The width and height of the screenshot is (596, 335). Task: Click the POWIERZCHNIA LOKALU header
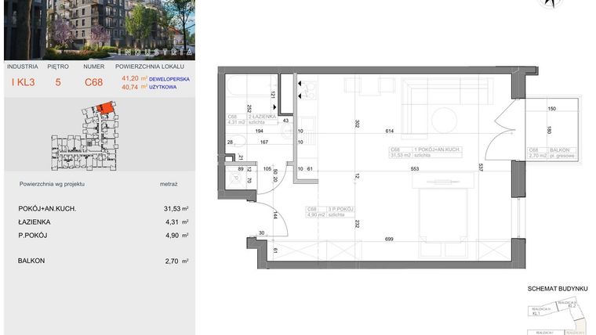[x=150, y=67]
